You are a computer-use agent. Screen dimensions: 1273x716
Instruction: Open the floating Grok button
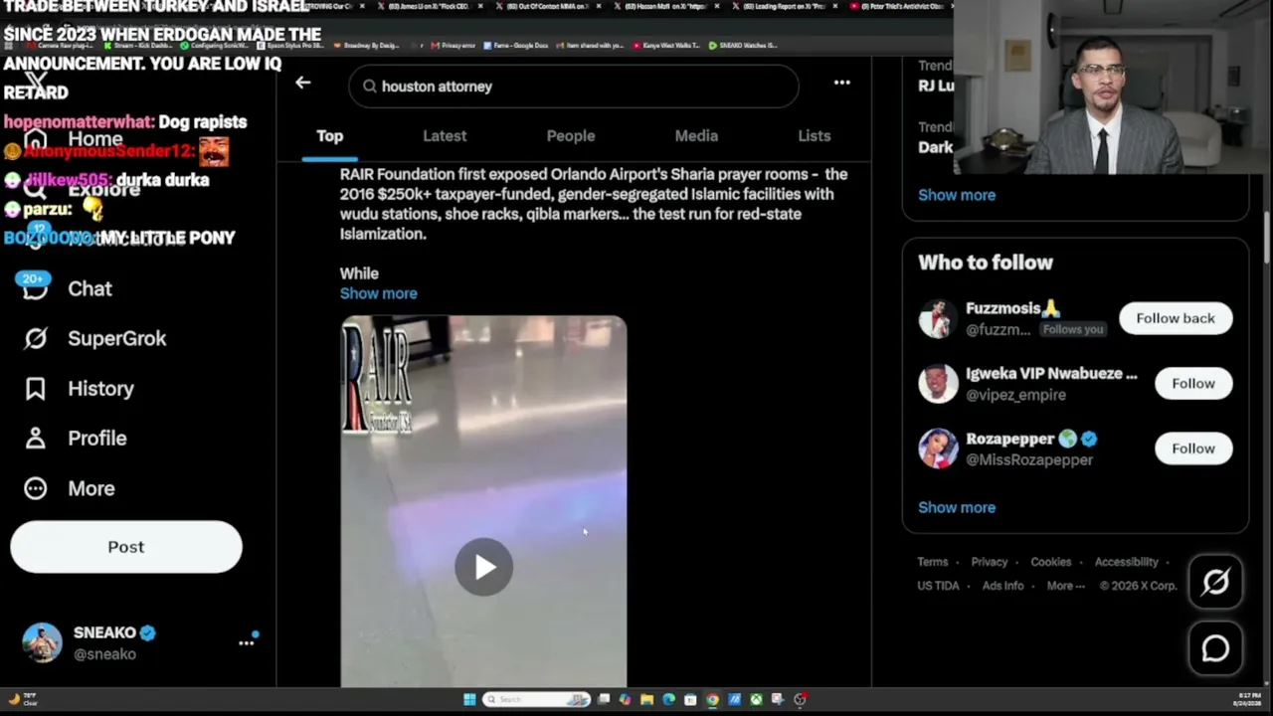pyautogui.click(x=1215, y=582)
